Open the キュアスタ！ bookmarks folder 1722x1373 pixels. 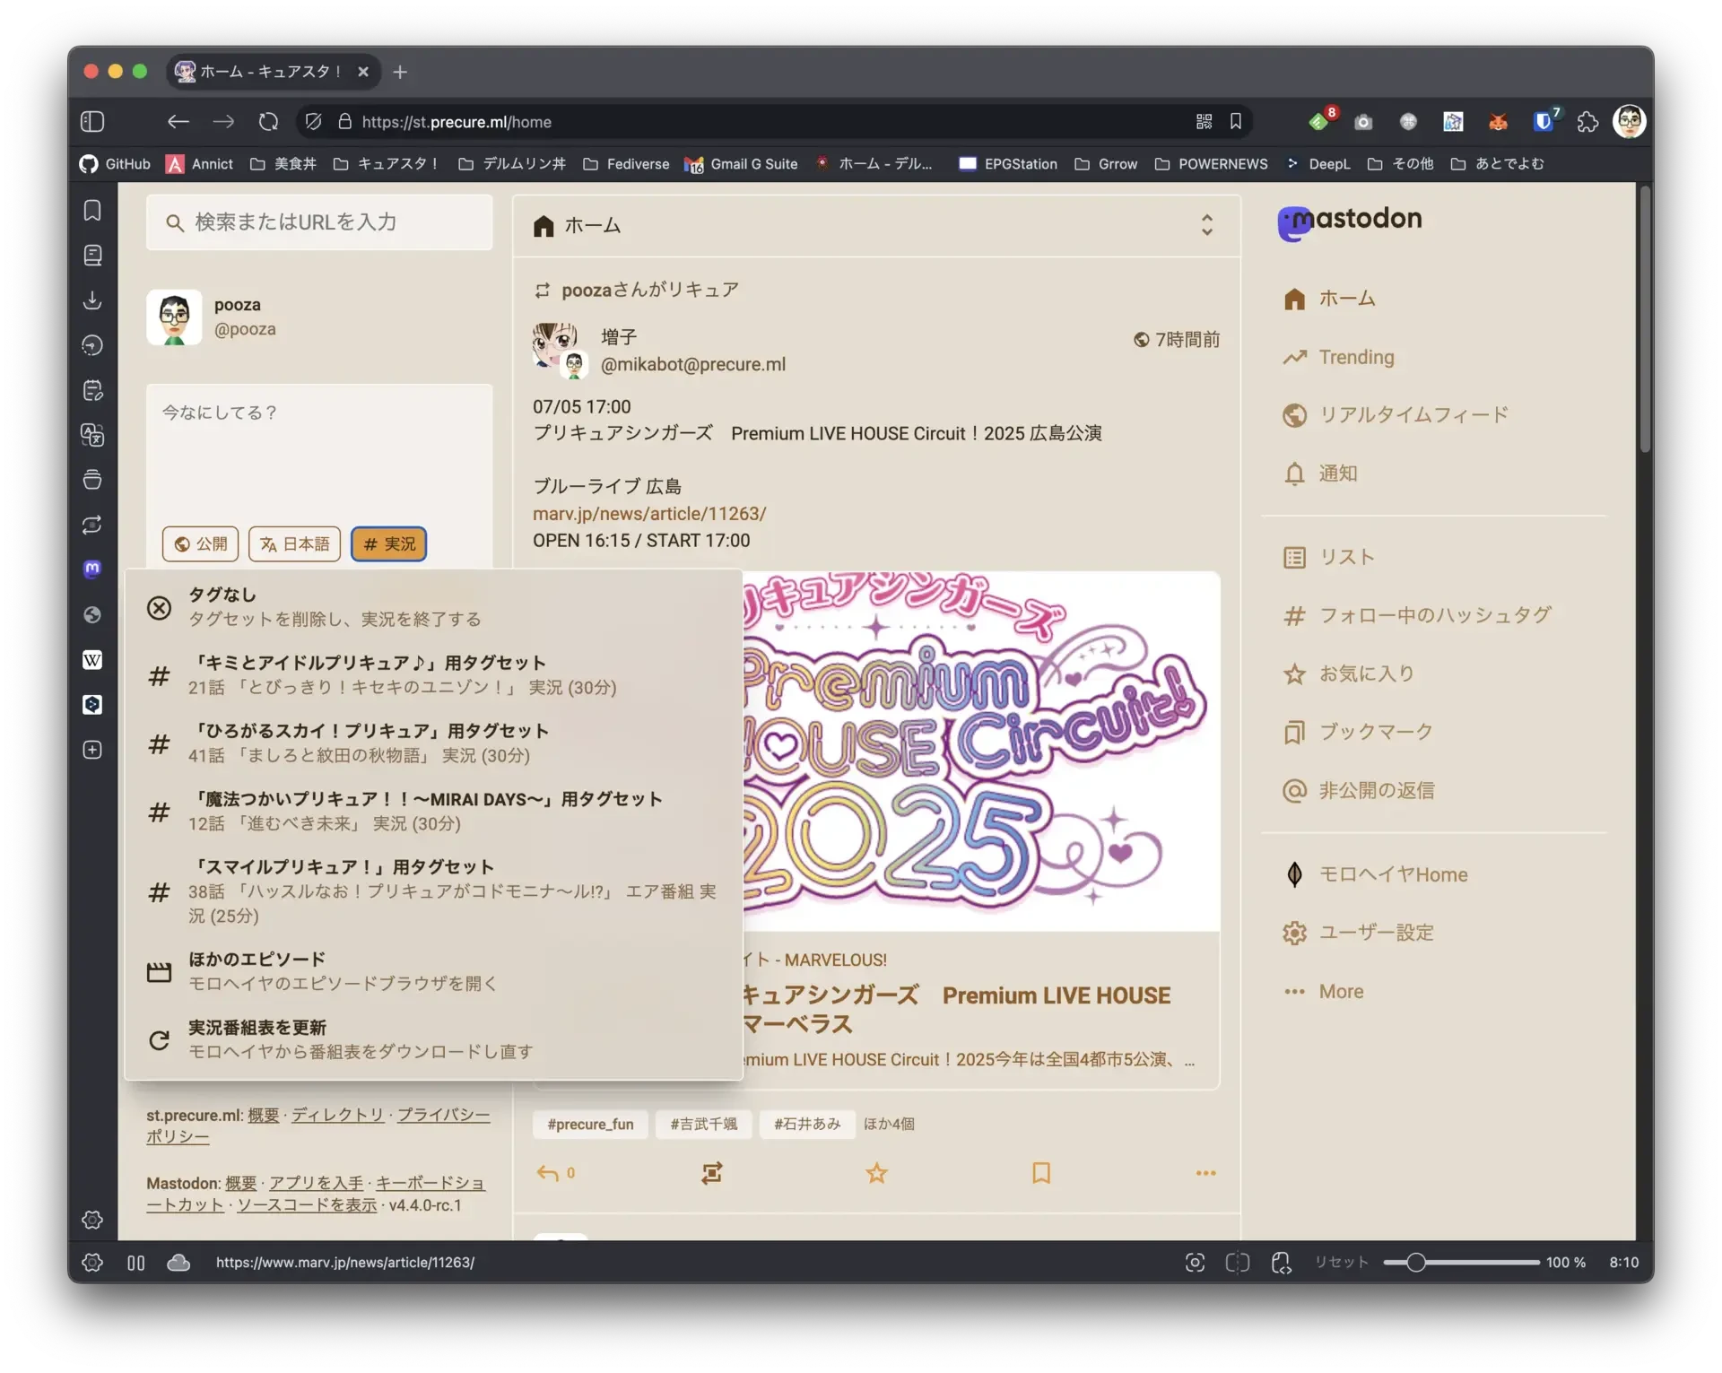point(386,163)
